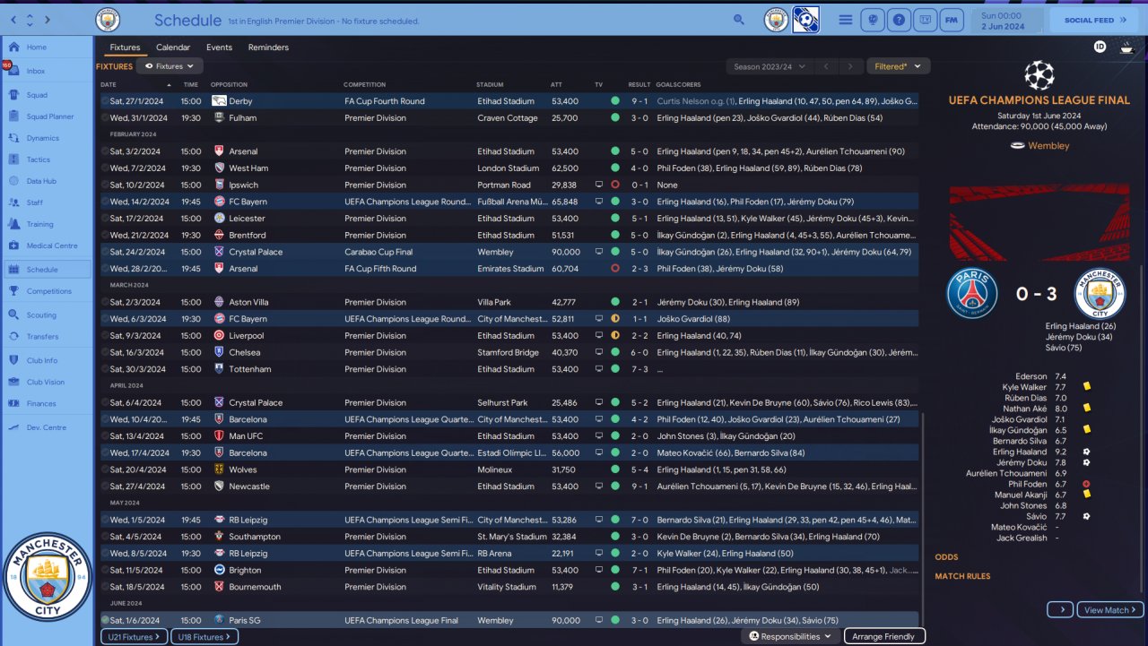Open the Responsibilities dropdown
The image size is (1148, 646).
pos(789,636)
